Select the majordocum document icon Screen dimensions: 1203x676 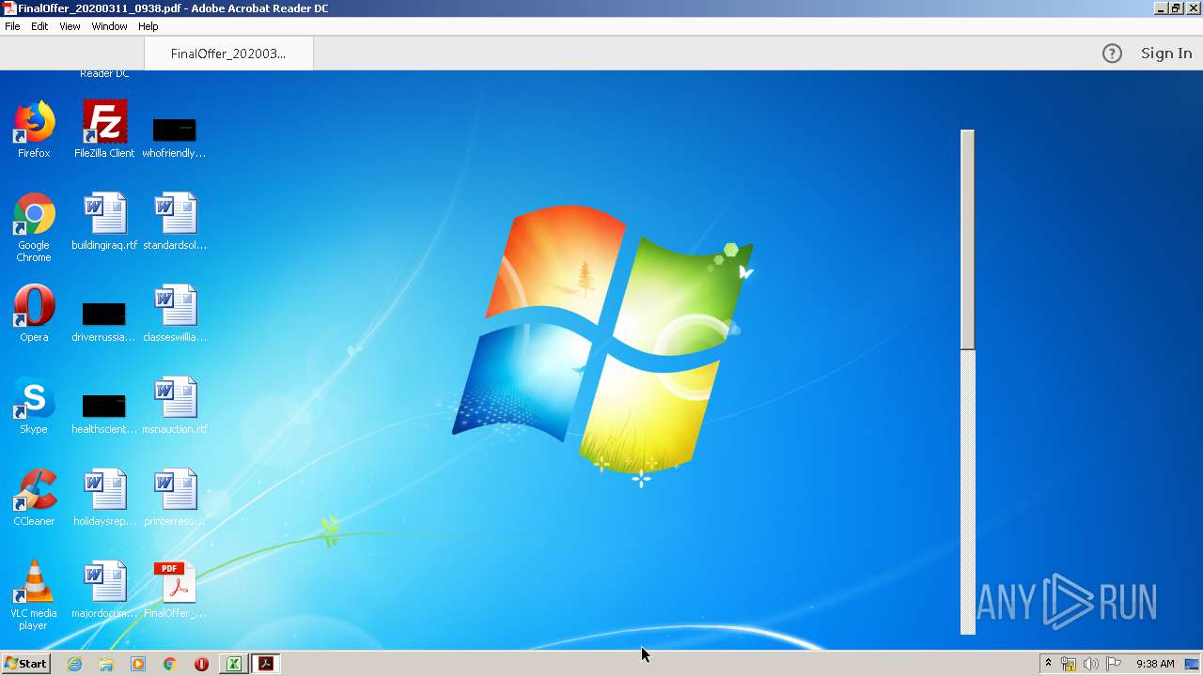[104, 590]
